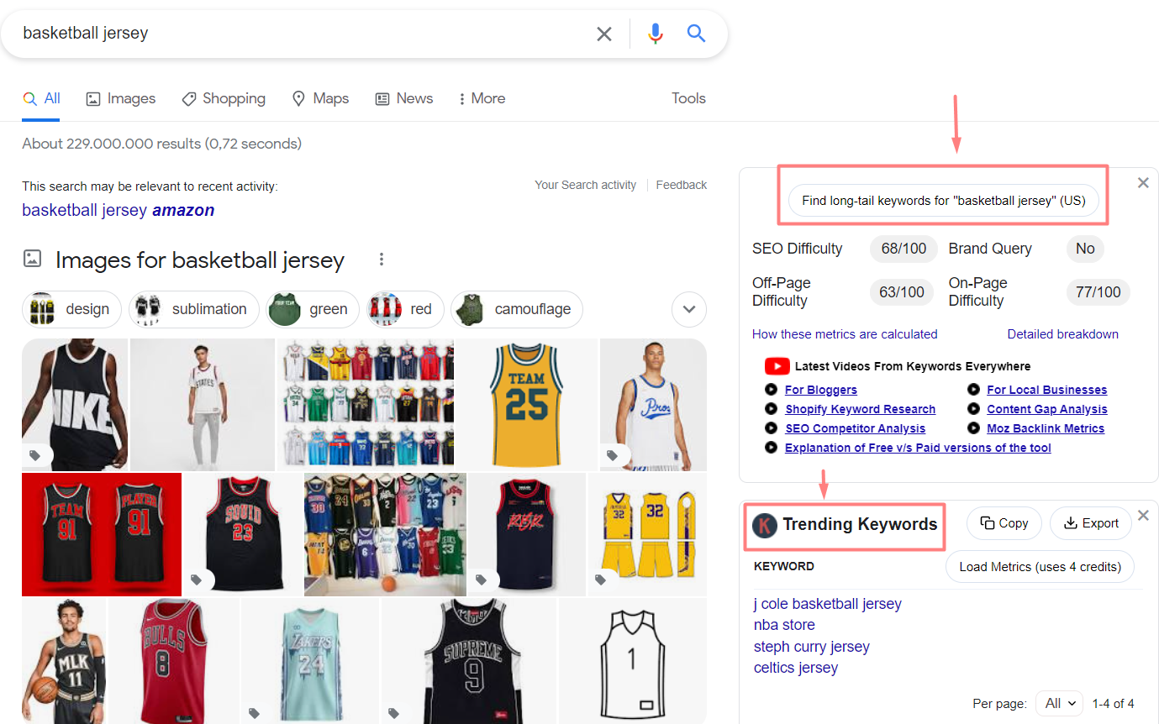Viewport: 1159px width, 724px height.
Task: Open the More search options menu
Action: tap(482, 98)
